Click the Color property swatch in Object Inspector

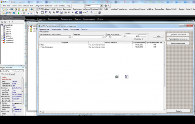(x=13, y=110)
